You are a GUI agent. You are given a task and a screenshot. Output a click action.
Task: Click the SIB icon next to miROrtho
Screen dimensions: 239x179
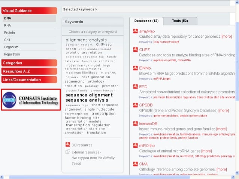tap(135, 145)
